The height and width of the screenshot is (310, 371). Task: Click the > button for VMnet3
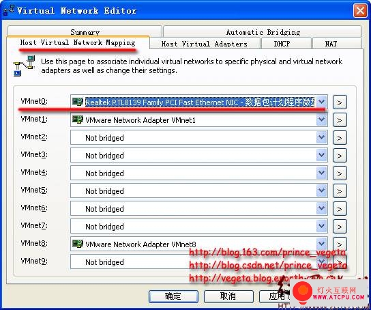pos(340,156)
